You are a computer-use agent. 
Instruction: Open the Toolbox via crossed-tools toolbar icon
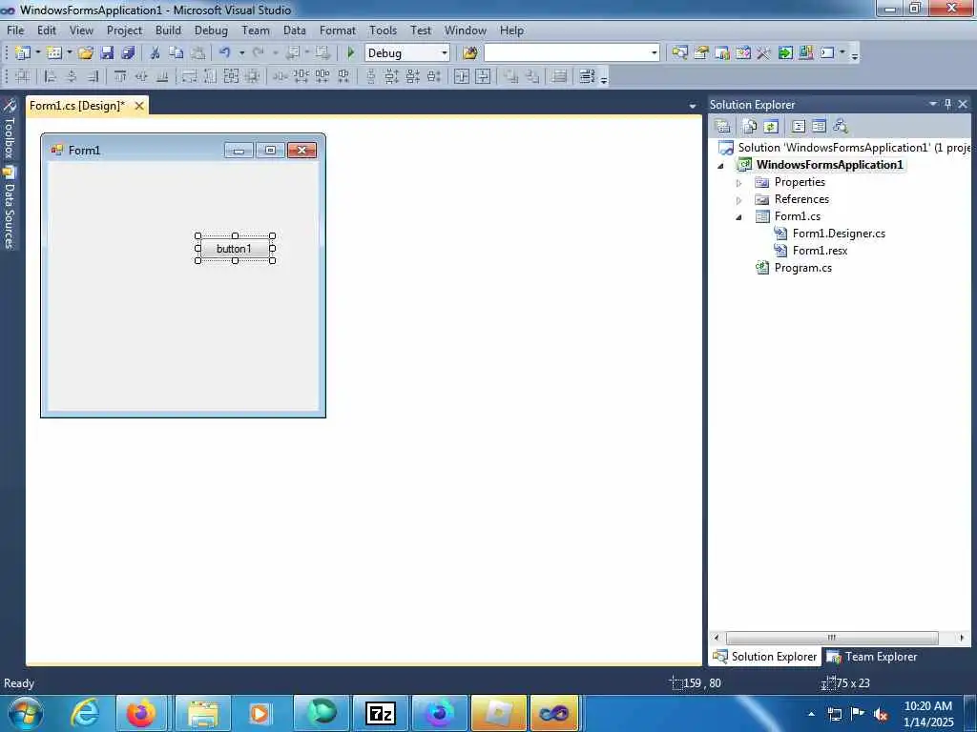pos(763,53)
